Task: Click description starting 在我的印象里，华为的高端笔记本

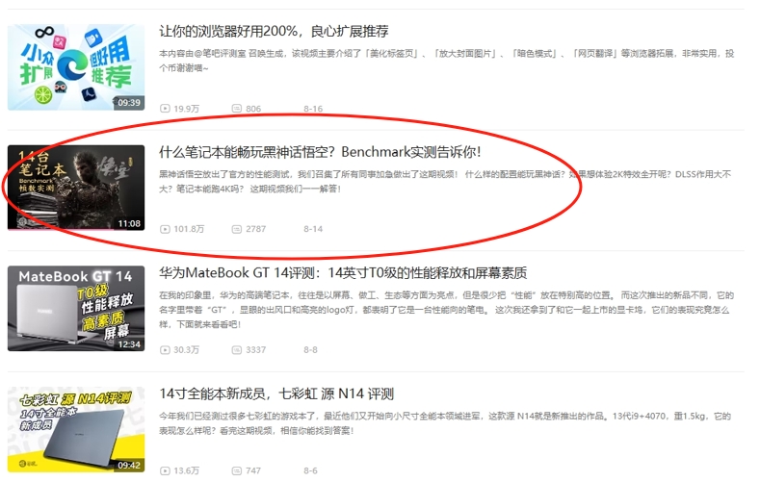Action: (x=446, y=310)
